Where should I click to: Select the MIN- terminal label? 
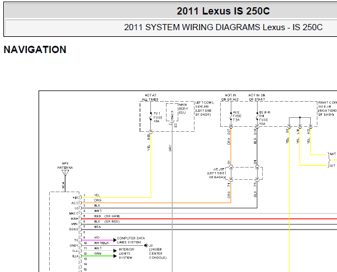[x=74, y=224]
